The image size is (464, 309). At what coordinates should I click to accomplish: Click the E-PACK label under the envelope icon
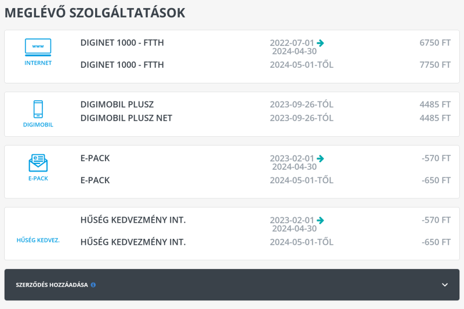(38, 179)
